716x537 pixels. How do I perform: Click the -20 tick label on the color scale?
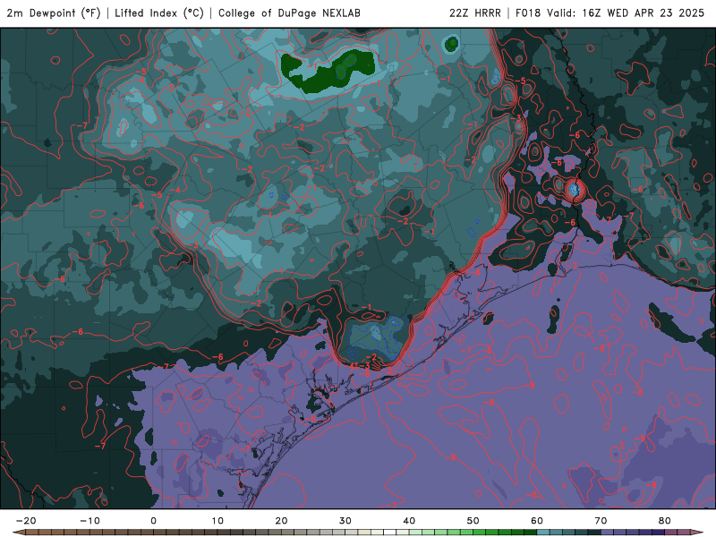click(x=26, y=521)
